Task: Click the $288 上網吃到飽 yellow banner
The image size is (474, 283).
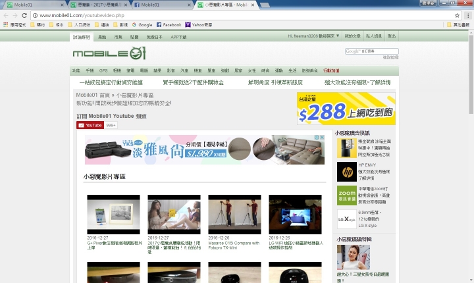Action: click(x=346, y=109)
